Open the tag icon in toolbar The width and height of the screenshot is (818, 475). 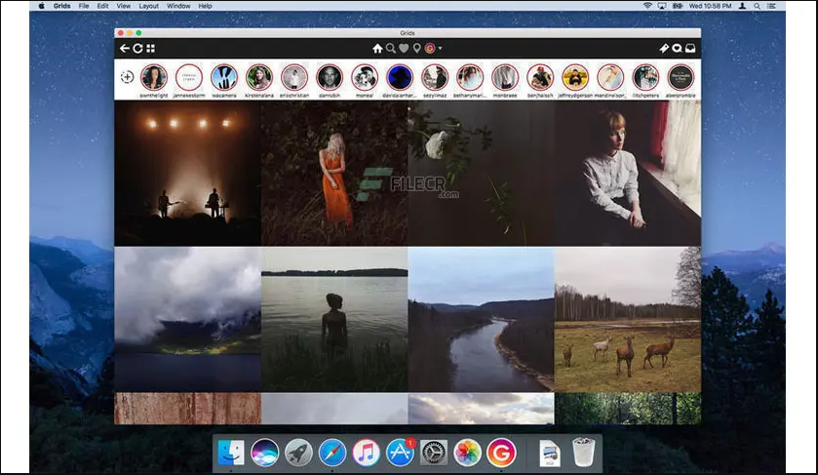tap(664, 49)
